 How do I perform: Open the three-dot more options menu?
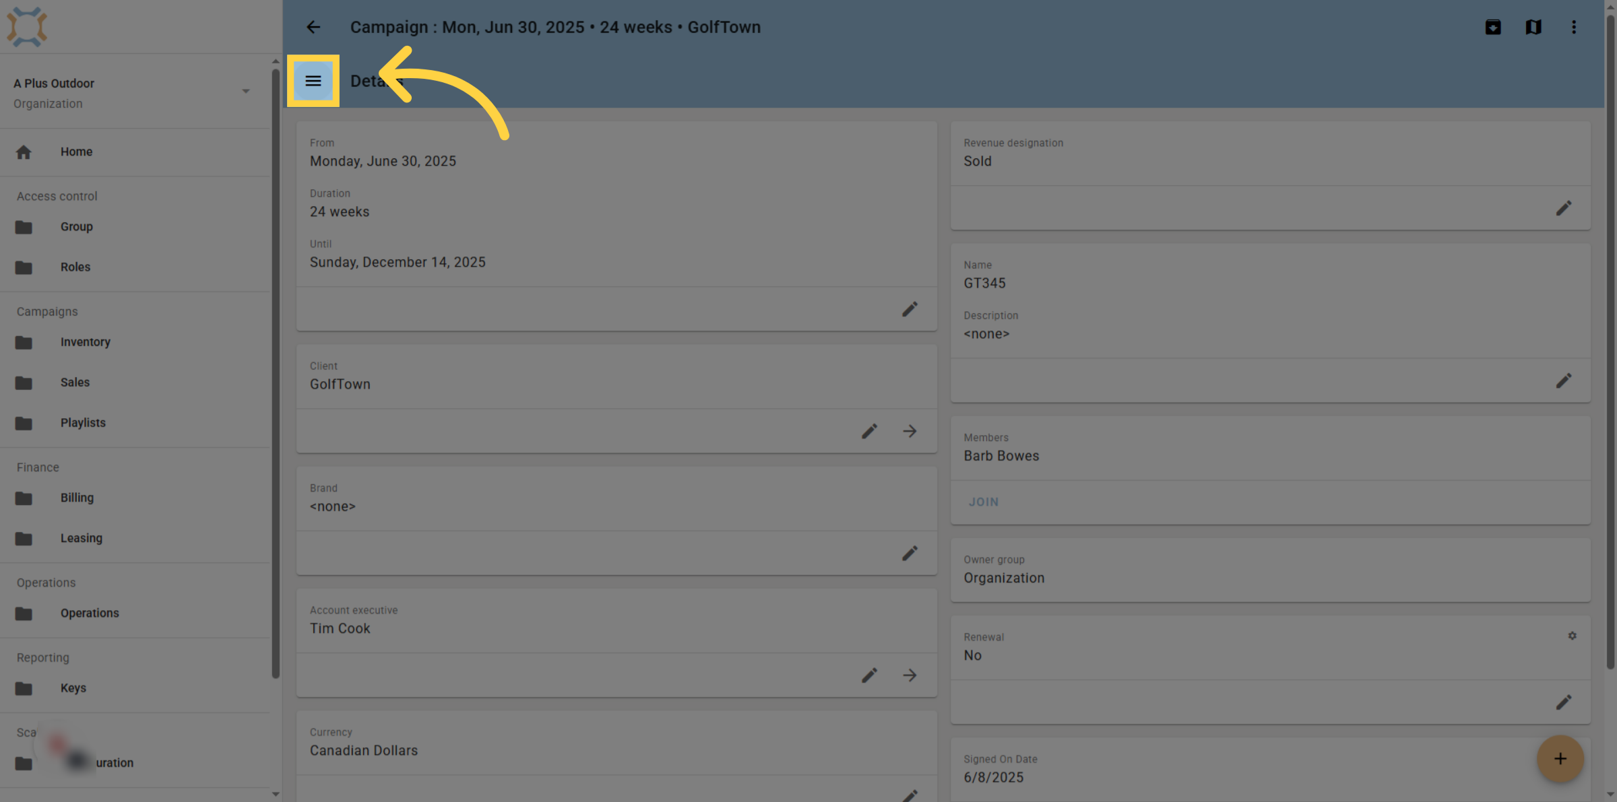tap(1574, 27)
